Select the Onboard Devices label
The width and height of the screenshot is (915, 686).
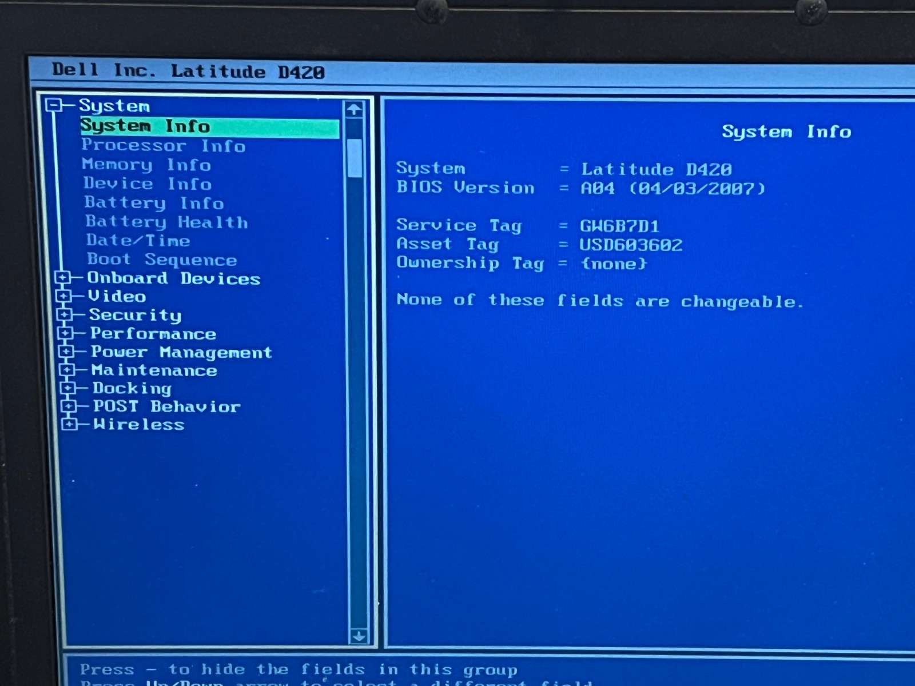(174, 278)
